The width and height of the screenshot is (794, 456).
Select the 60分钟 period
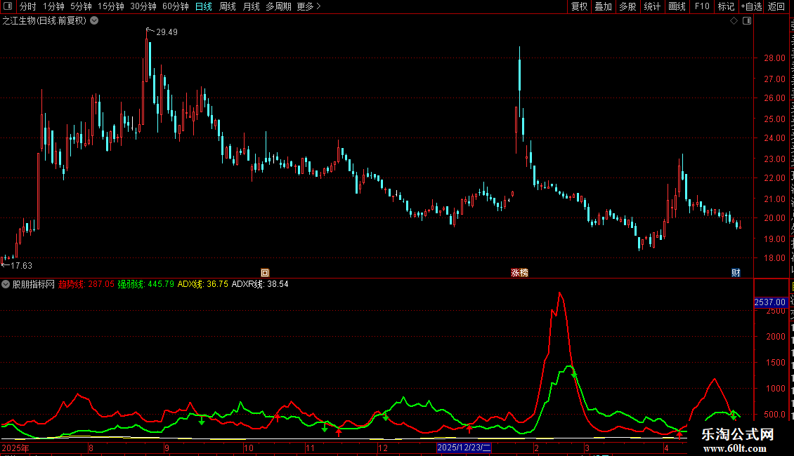tap(176, 6)
